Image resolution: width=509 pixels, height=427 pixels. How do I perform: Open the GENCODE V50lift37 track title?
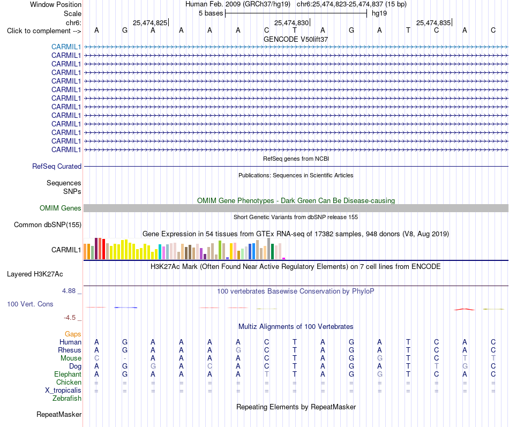296,39
